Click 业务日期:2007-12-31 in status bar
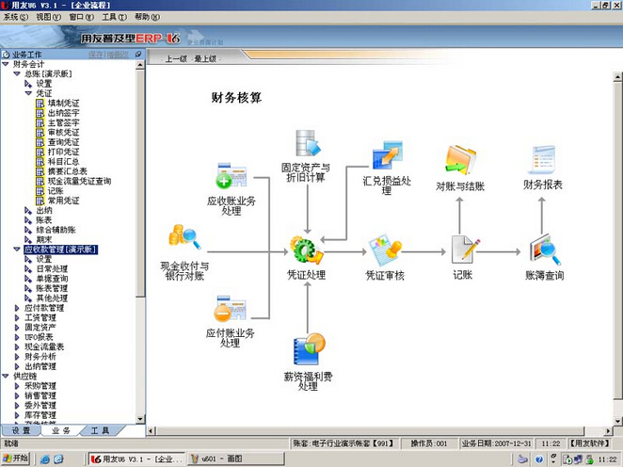This screenshot has height=467, width=623. [496, 443]
